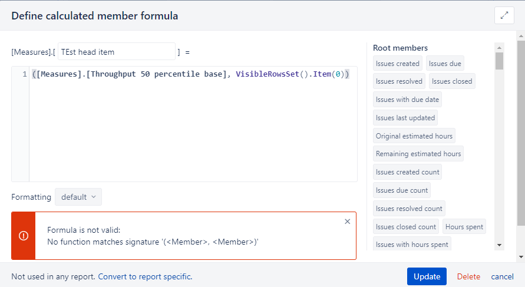
Task: Click the member name input field
Action: coord(117,52)
